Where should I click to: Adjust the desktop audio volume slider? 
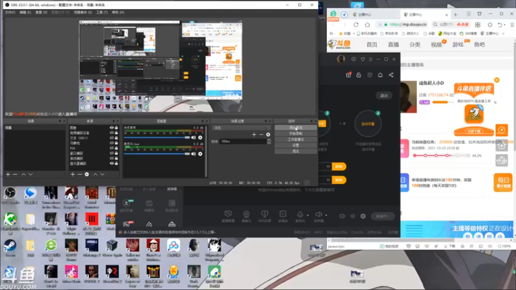click(157, 138)
